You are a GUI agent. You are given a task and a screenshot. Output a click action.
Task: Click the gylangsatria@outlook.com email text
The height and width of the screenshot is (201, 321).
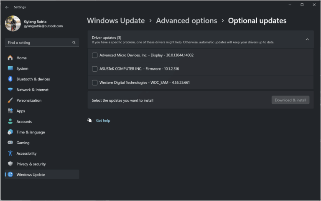(43, 26)
